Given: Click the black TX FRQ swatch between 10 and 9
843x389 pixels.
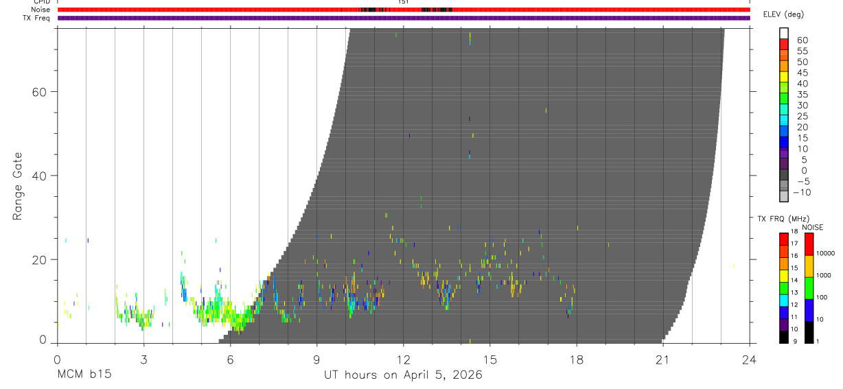Looking at the screenshot, I should click(783, 337).
